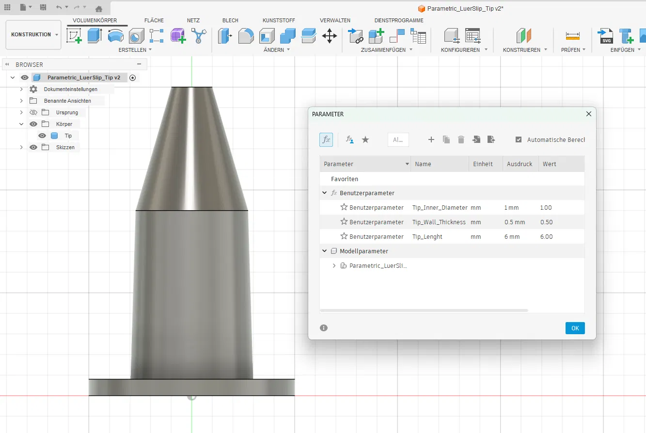The image size is (646, 433).
Task: Show the hidden Ursprung folder
Action: click(x=33, y=112)
